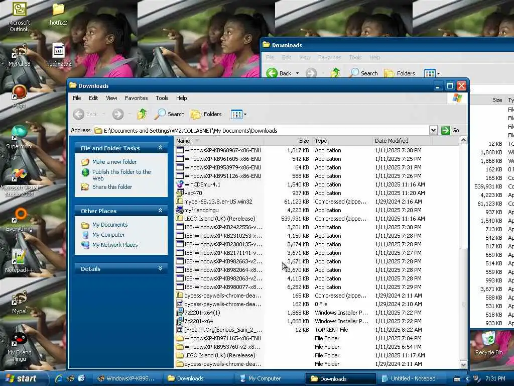514x386 pixels.
Task: Click the Up folder toolbar icon
Action: point(142,114)
